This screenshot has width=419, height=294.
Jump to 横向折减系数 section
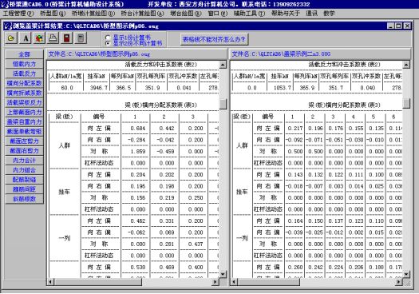(x=24, y=93)
